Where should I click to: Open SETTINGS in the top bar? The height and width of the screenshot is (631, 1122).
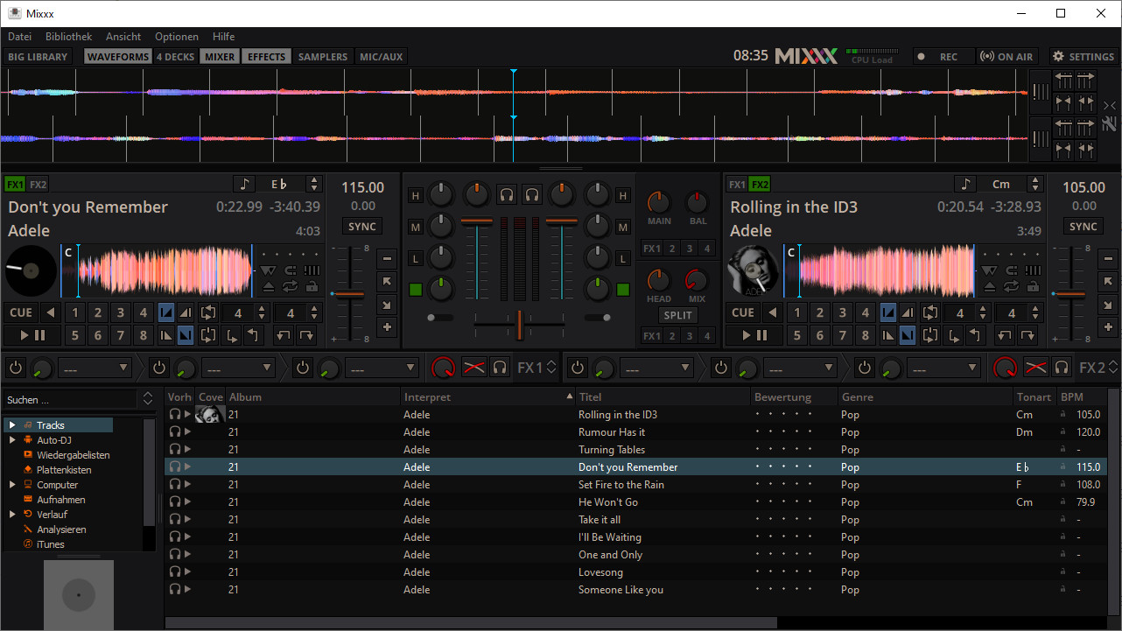click(1083, 57)
